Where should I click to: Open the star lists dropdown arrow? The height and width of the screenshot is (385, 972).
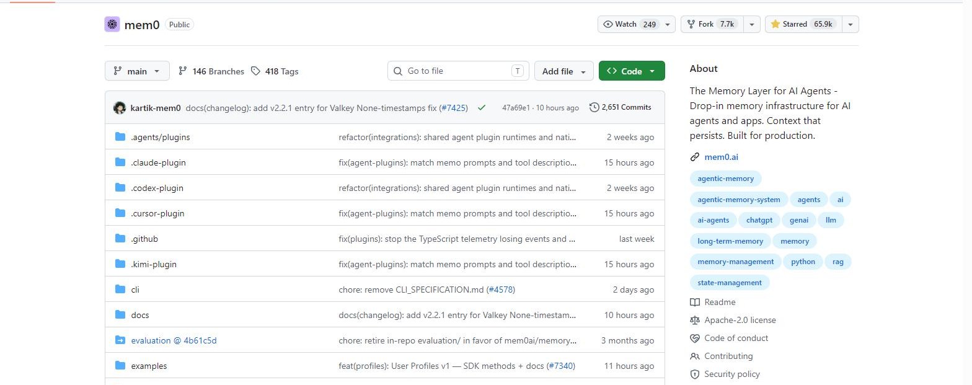pos(850,25)
